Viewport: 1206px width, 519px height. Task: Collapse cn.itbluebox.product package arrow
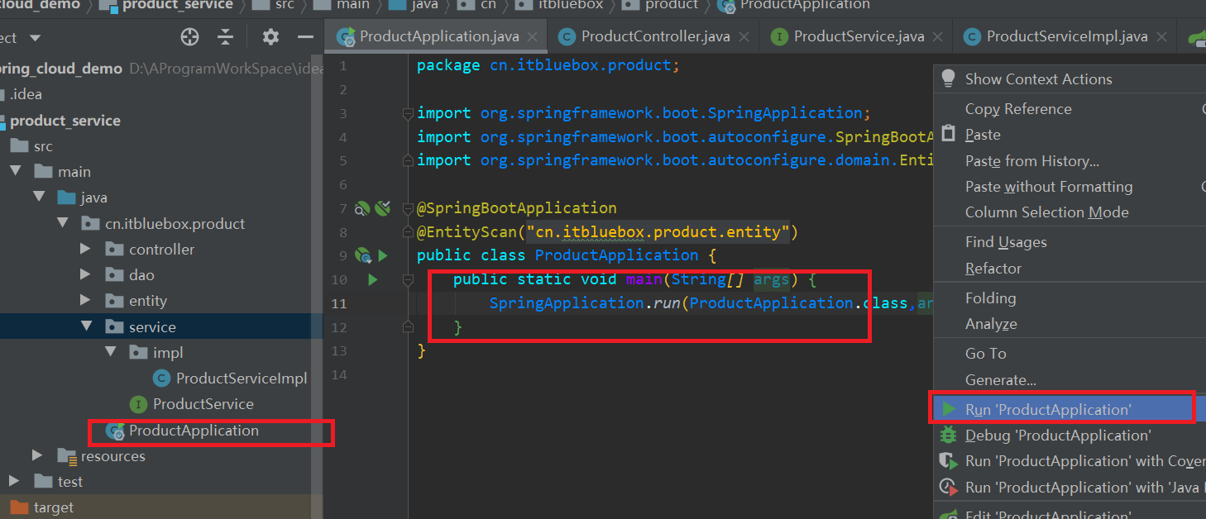point(63,223)
